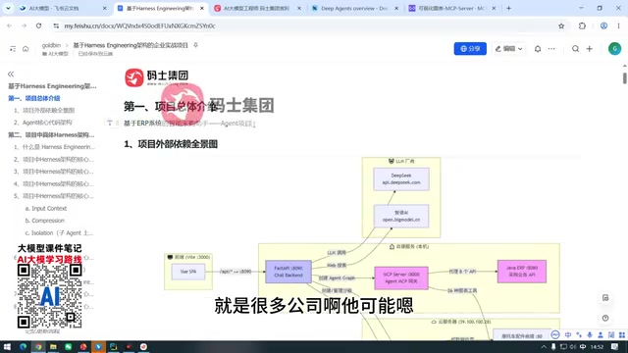Jump to 第二、项目中具体Harness架构 in outline

51,135
